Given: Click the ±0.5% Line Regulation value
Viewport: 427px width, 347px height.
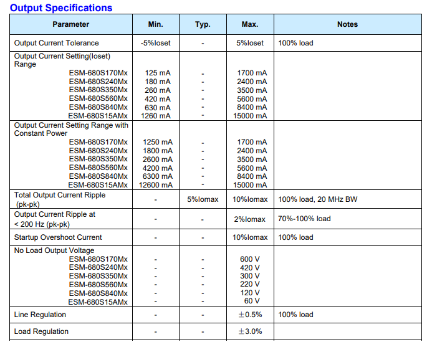Looking at the screenshot, I should pyautogui.click(x=250, y=315).
